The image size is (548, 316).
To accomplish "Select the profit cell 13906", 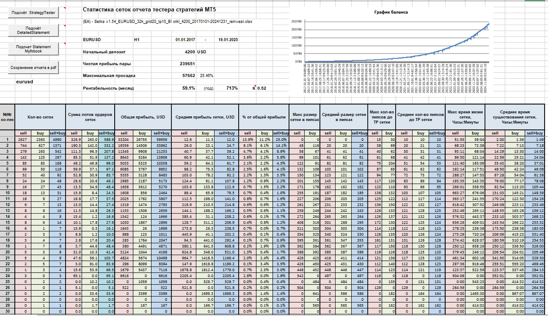I will pos(161,157).
